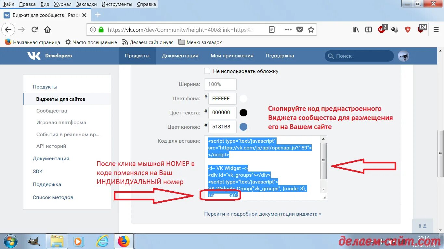
Task: Show site info via the address bar info icon
Action: coord(93,30)
